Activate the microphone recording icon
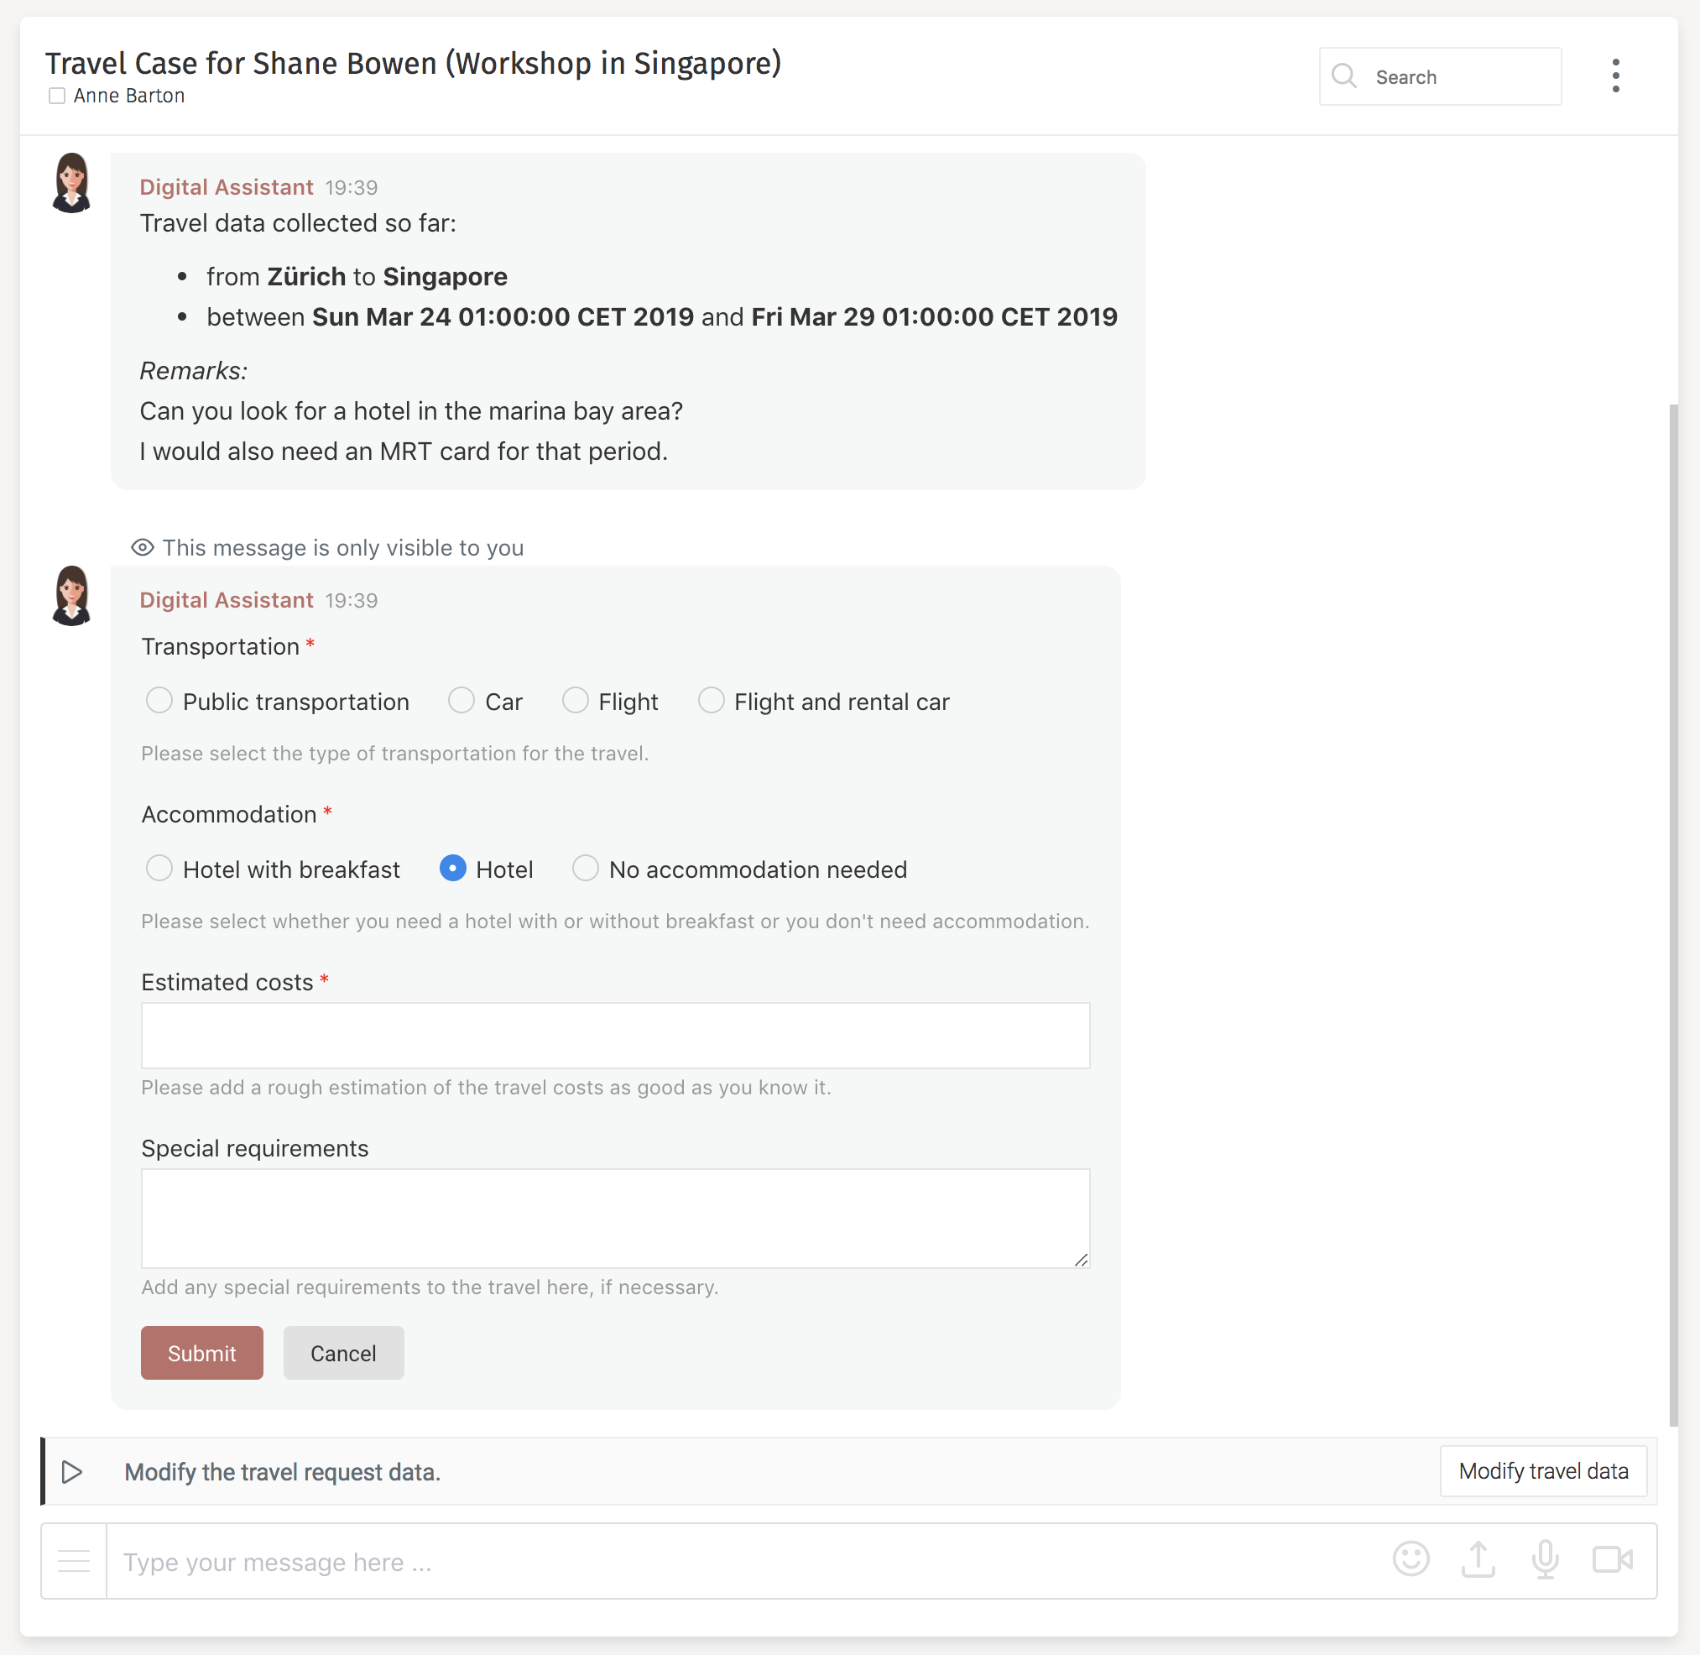 click(x=1546, y=1560)
